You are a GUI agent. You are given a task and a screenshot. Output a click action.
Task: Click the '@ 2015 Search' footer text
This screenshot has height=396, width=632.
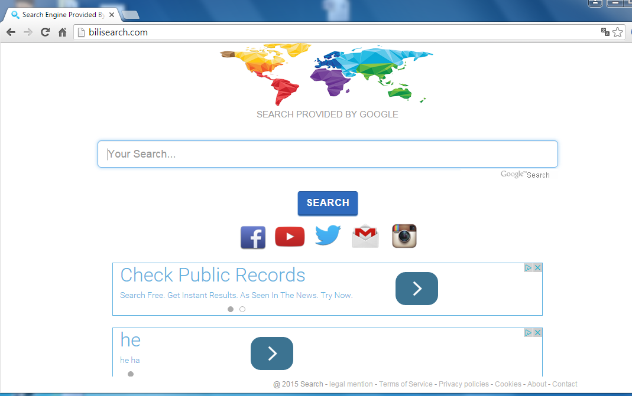click(x=299, y=384)
